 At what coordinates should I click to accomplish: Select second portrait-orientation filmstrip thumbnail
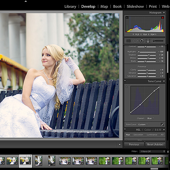click(52, 161)
